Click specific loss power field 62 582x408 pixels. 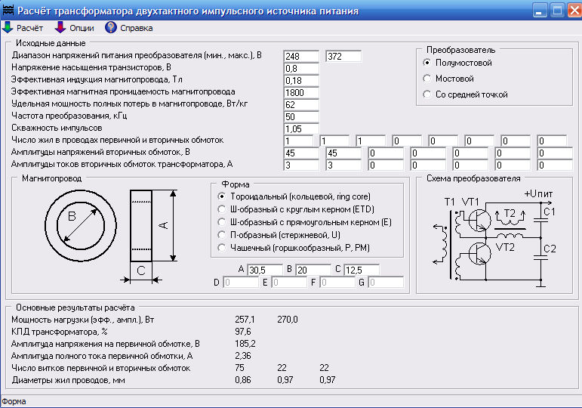point(301,105)
